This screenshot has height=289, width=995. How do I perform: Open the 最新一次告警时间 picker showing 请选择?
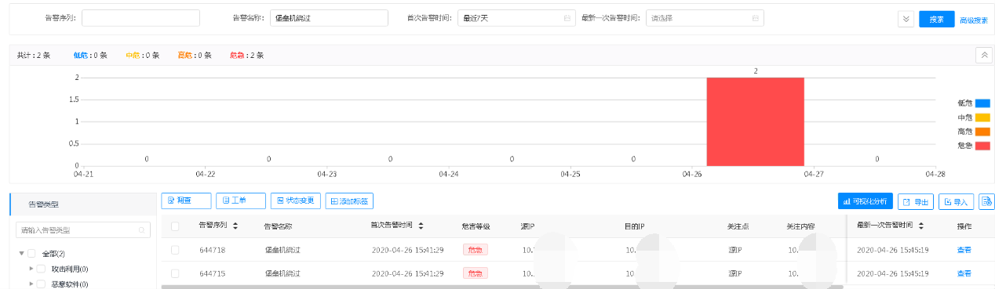(x=705, y=18)
